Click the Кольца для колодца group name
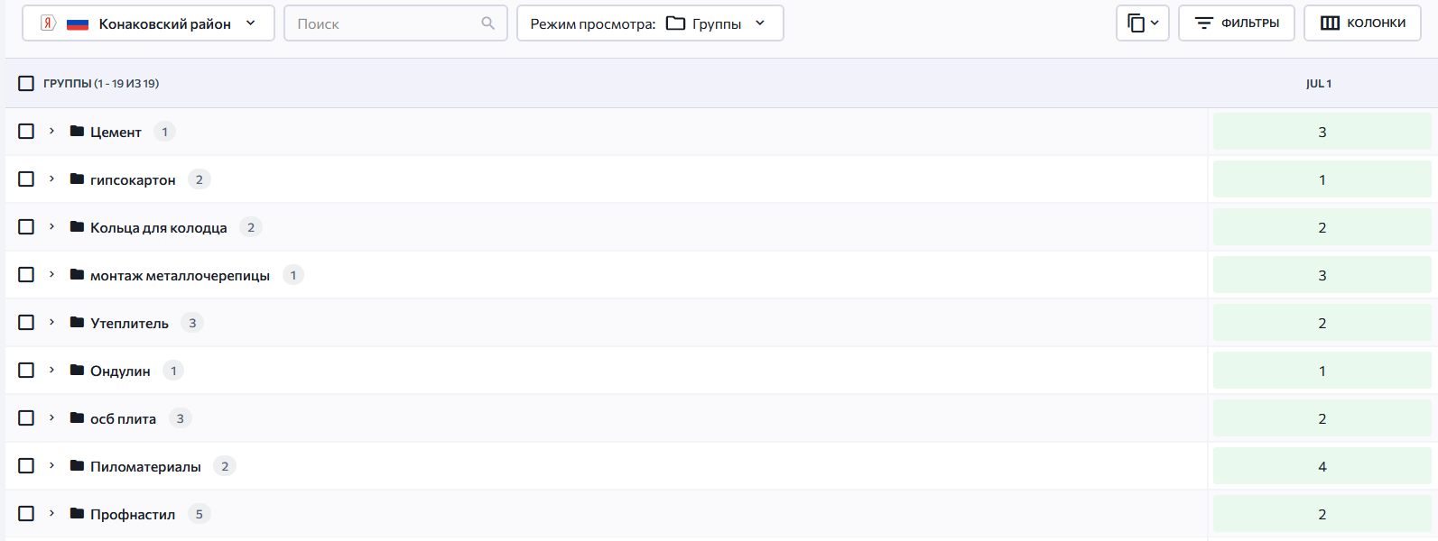Viewport: 1438px width, 541px height. point(159,228)
